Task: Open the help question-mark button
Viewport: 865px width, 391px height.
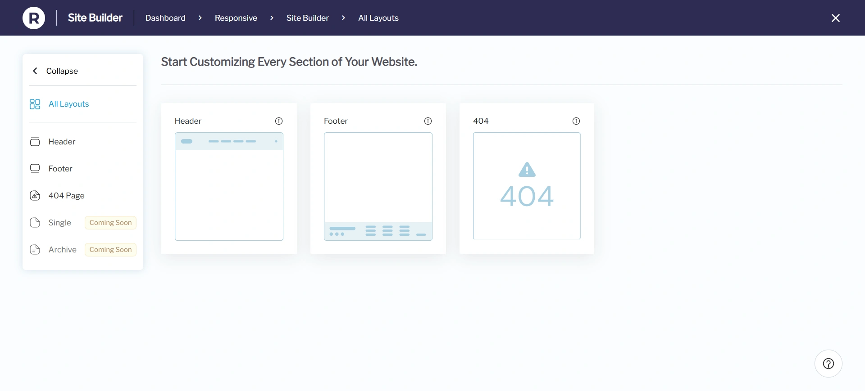Action: 828,364
